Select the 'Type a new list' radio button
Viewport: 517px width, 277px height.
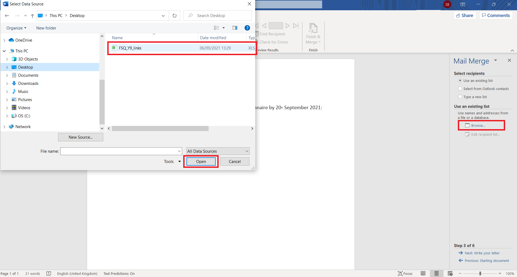tap(460, 97)
